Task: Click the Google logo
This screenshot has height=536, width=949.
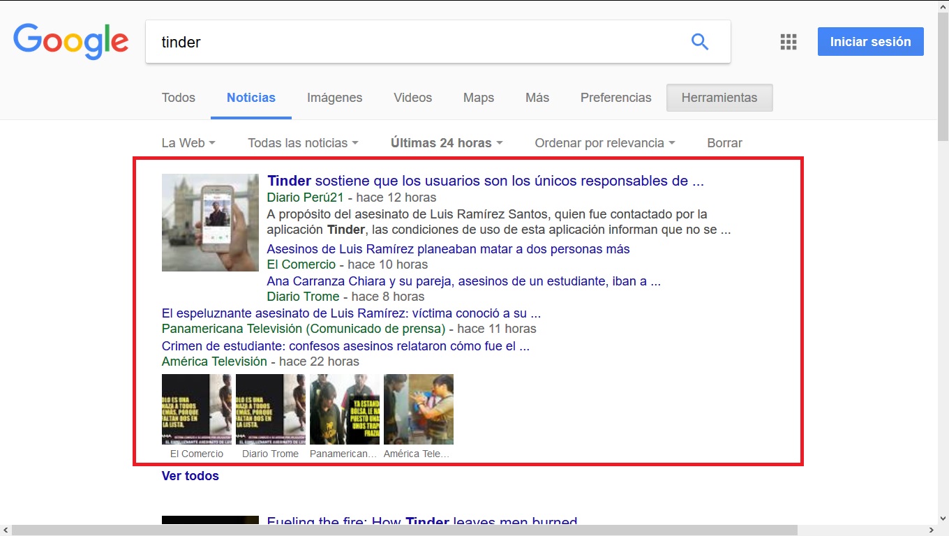Action: [71, 42]
